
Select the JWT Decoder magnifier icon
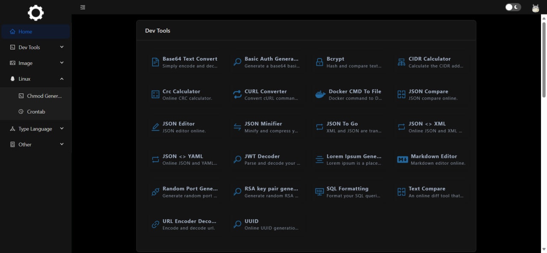[x=237, y=159]
